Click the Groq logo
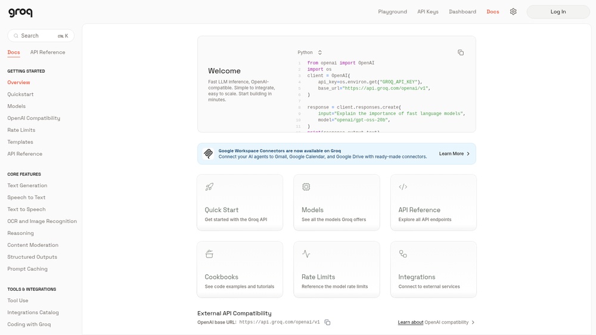596x335 pixels. click(20, 13)
